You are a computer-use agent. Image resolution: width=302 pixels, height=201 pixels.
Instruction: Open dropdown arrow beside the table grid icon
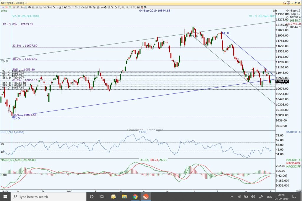click(x=100, y=7)
